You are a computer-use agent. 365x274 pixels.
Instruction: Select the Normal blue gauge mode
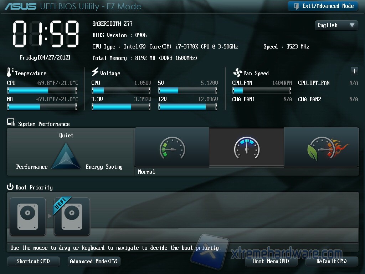[246, 147]
